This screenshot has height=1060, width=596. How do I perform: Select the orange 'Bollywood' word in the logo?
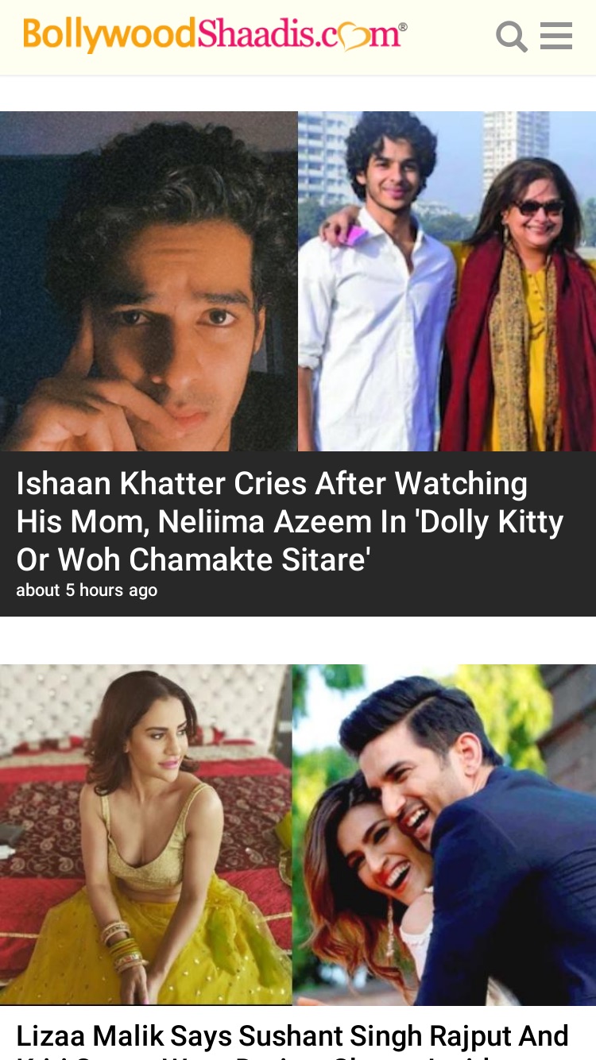click(109, 36)
